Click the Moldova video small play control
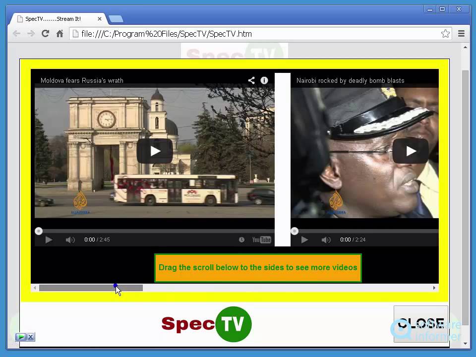Screen dimensions: 476x357 (x=49, y=240)
